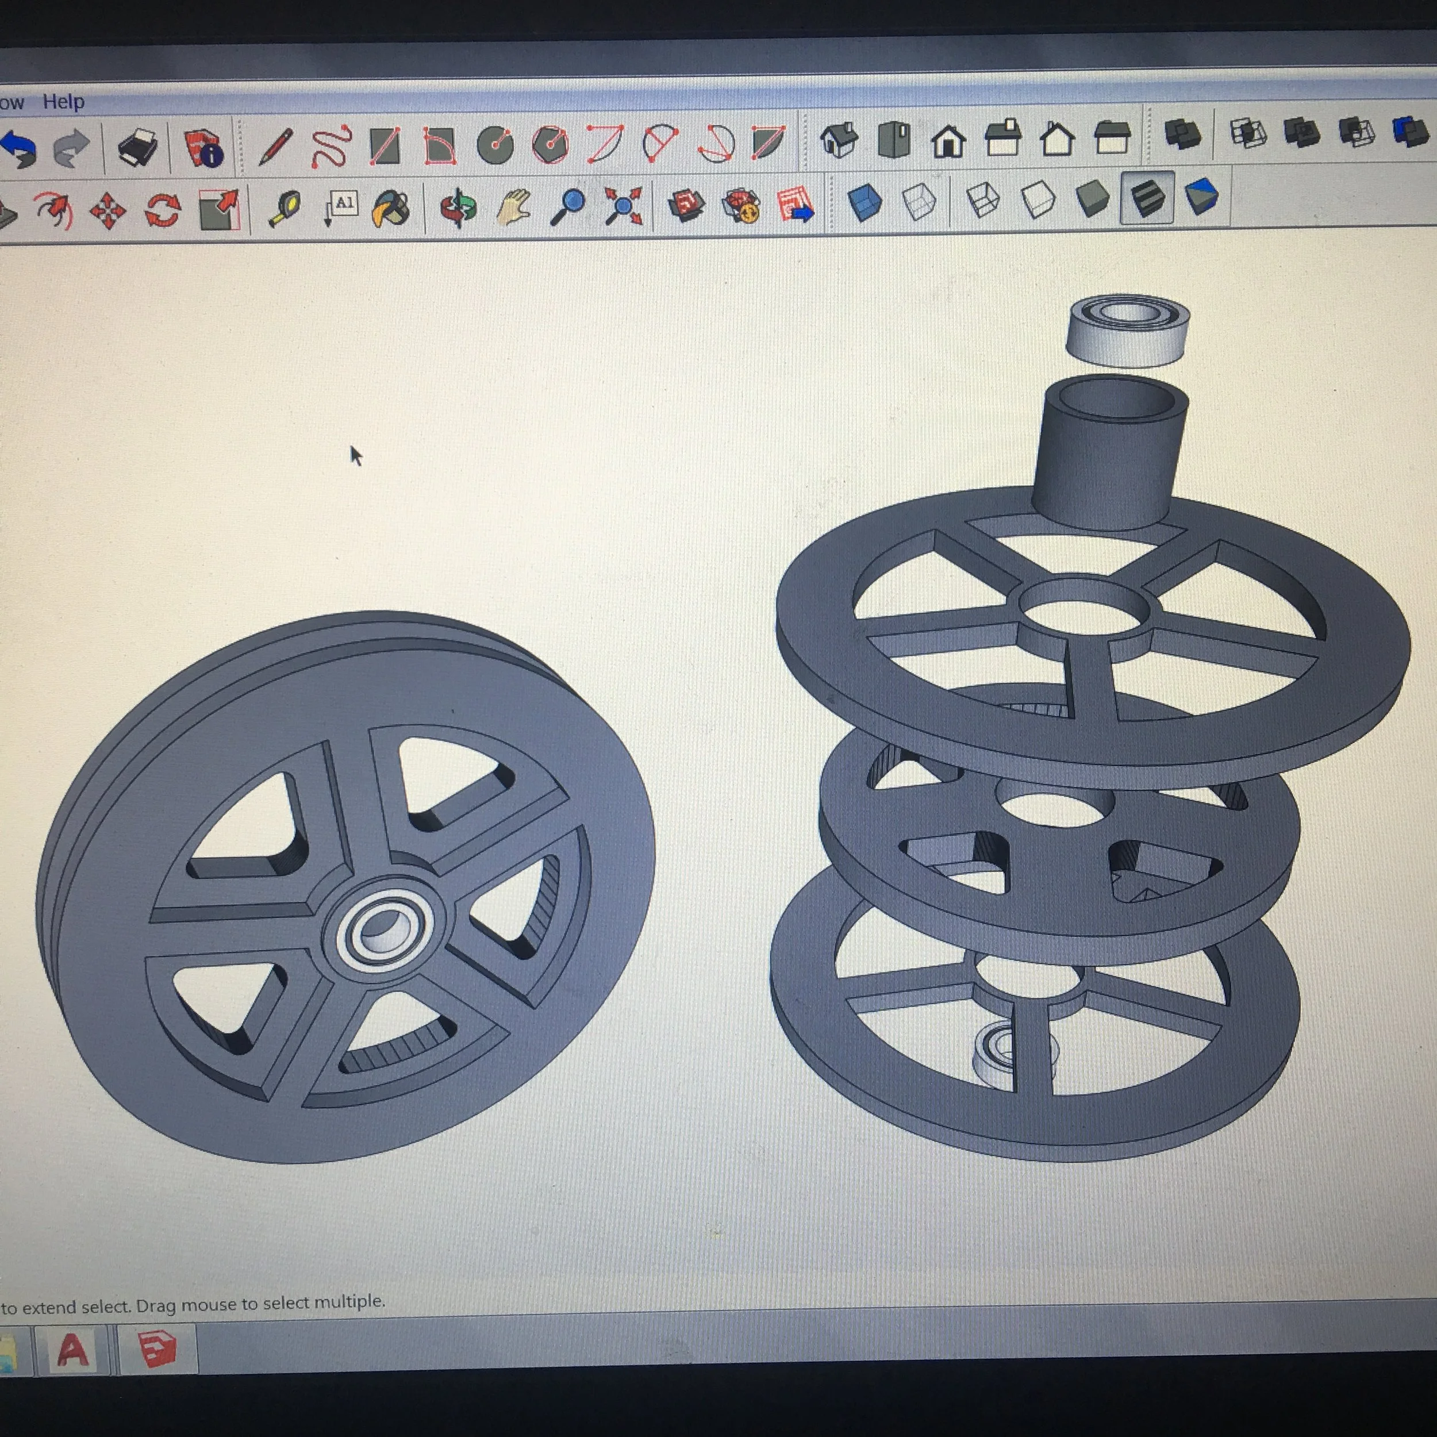Select the Move tool

[x=108, y=211]
